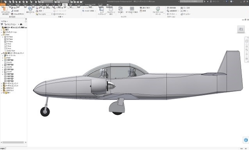The width and height of the screenshot is (249, 150).
Task: Click New window option
Action: pos(143,11)
